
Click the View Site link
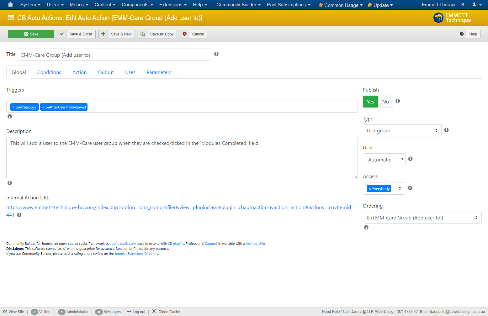(14, 312)
